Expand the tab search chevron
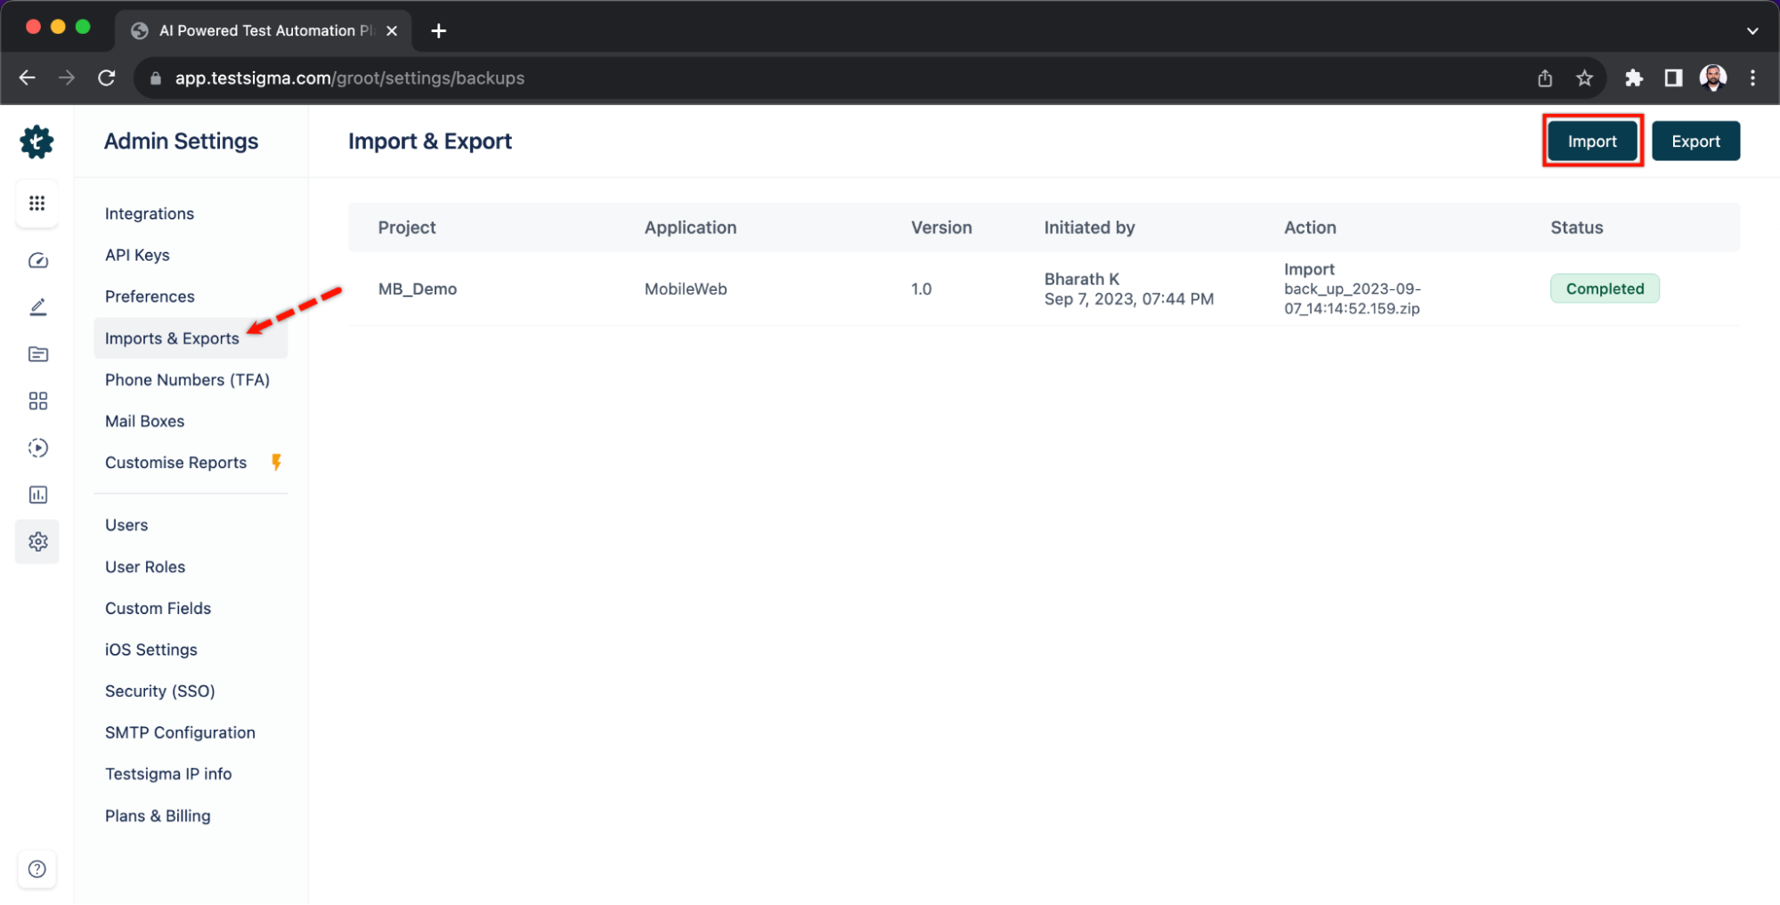Viewport: 1780px width, 905px height. point(1752,31)
